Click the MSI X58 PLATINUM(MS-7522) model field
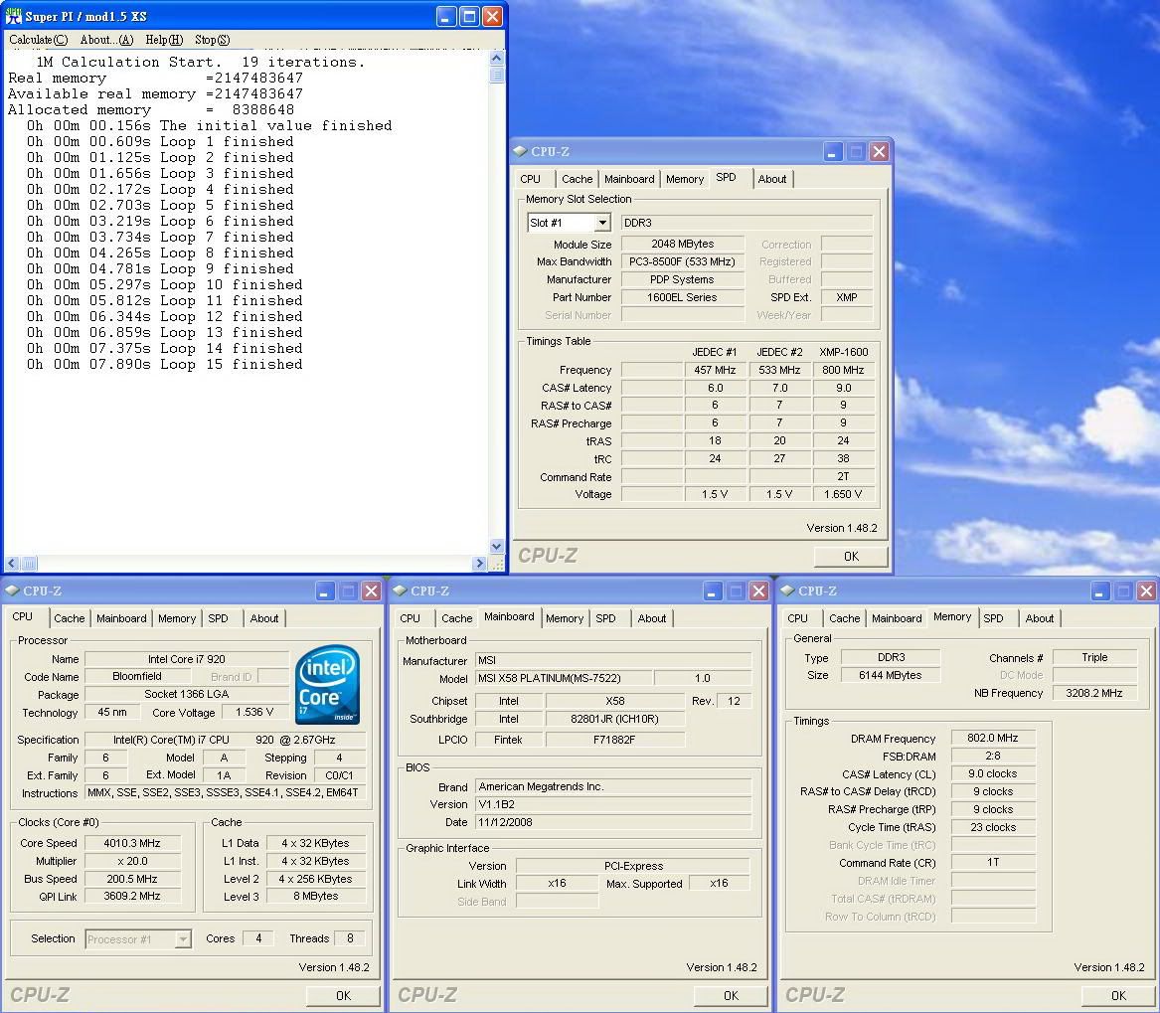 (563, 678)
